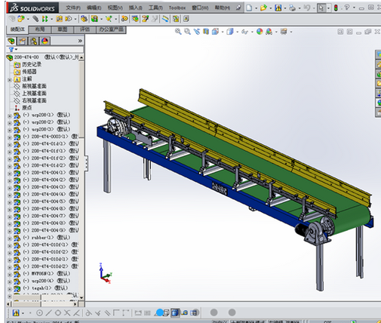Select the Mate paperclip tool

pyautogui.click(x=35, y=19)
